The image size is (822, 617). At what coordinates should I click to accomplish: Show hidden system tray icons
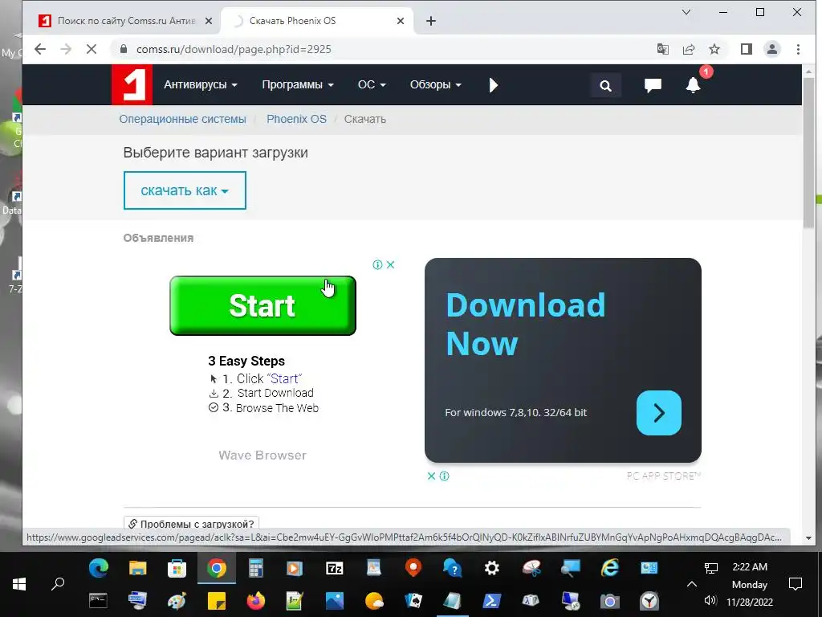click(x=692, y=584)
